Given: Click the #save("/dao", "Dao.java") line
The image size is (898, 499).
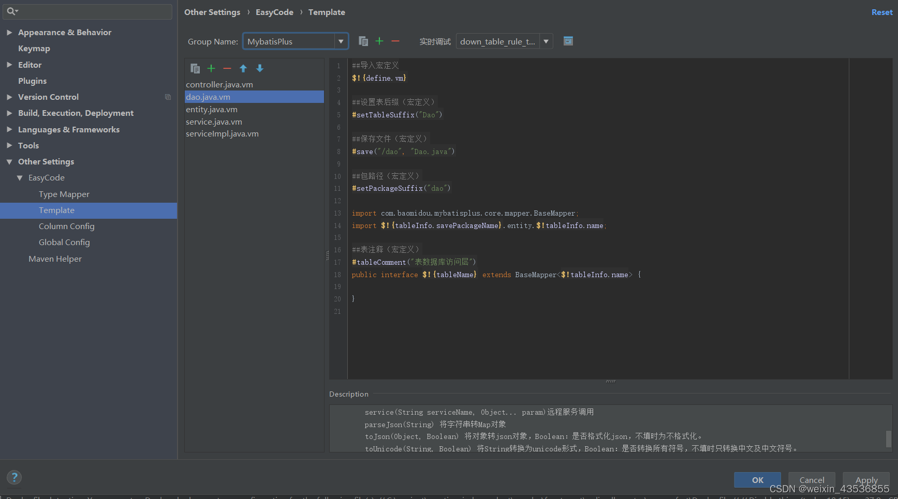Looking at the screenshot, I should click(403, 152).
